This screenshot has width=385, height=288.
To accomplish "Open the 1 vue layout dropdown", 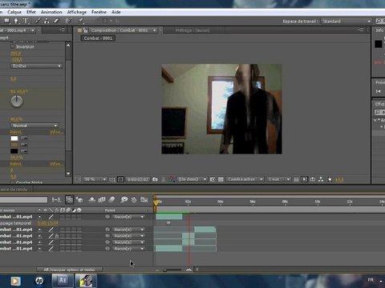I will click(x=278, y=179).
